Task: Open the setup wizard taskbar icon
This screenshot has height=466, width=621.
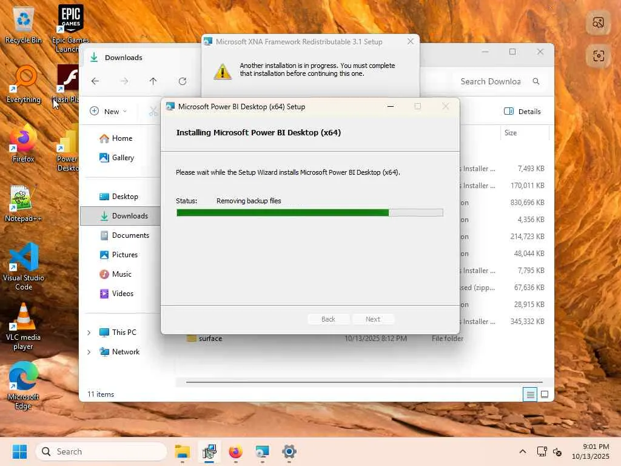Action: 262,451
